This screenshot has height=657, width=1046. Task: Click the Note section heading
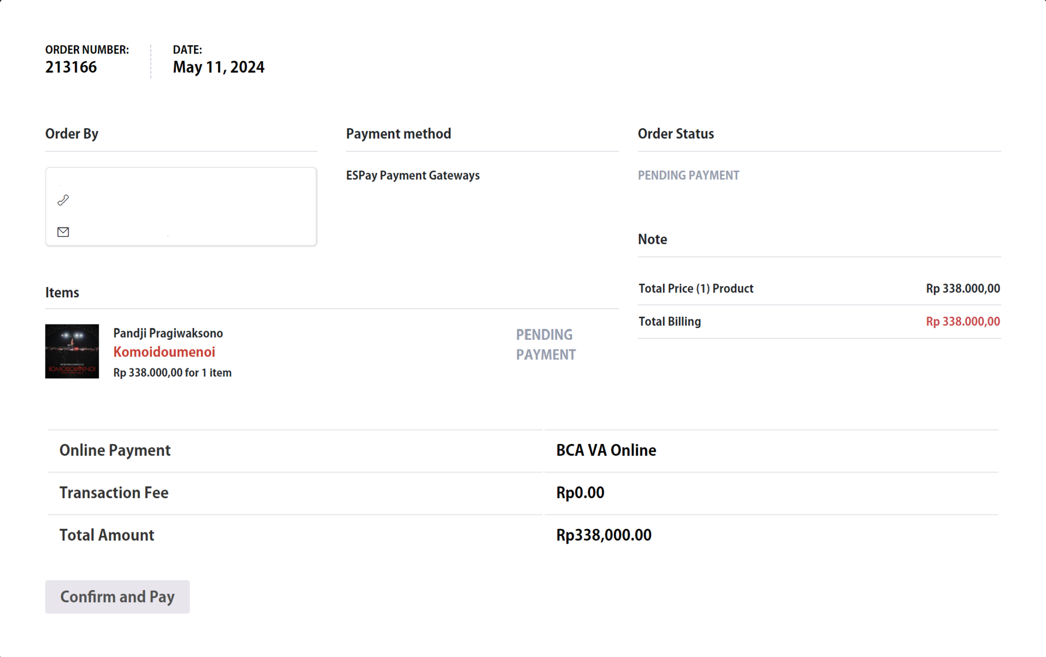tap(652, 239)
